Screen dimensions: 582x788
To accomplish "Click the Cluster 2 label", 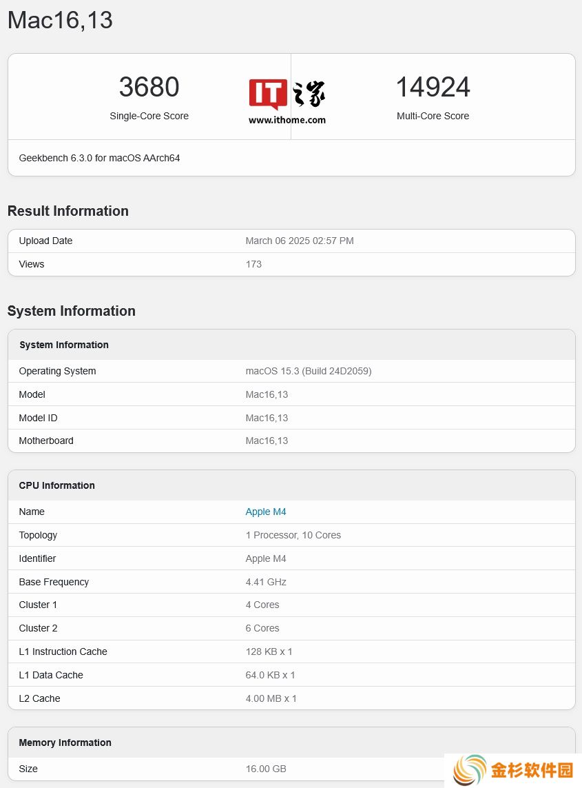I will (x=38, y=628).
